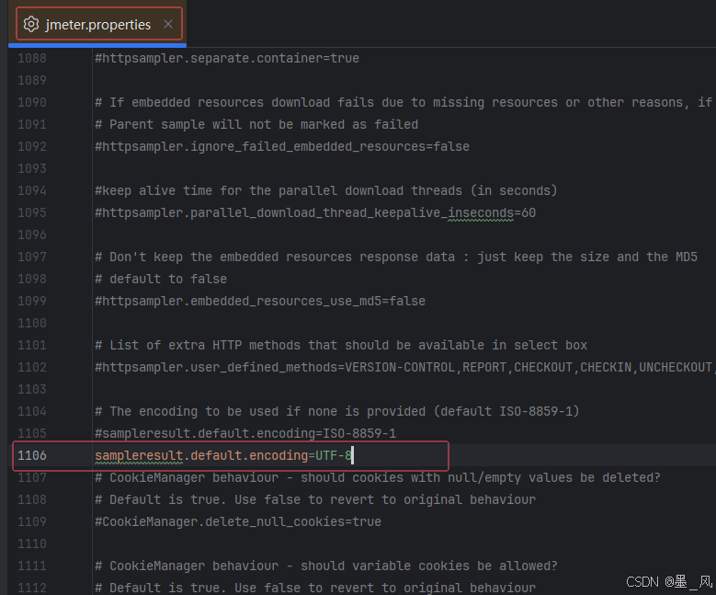Viewport: 716px width, 595px height.
Task: Click '#httpsampler.separate.container=true' line
Action: pos(227,59)
